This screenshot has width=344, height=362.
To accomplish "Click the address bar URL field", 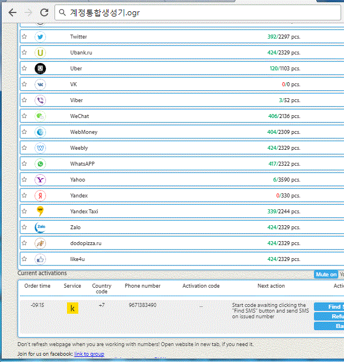I will tap(198, 12).
